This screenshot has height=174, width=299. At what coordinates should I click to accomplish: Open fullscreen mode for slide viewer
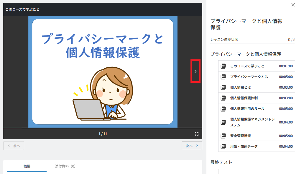[x=197, y=134]
